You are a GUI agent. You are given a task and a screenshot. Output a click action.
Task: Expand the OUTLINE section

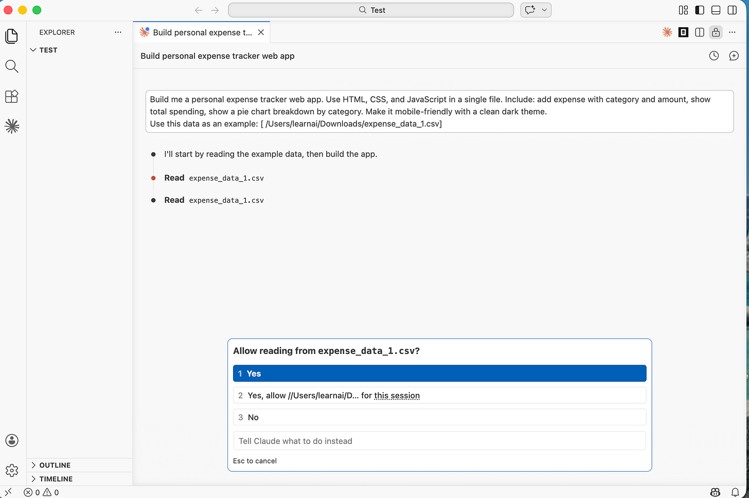tap(80, 465)
